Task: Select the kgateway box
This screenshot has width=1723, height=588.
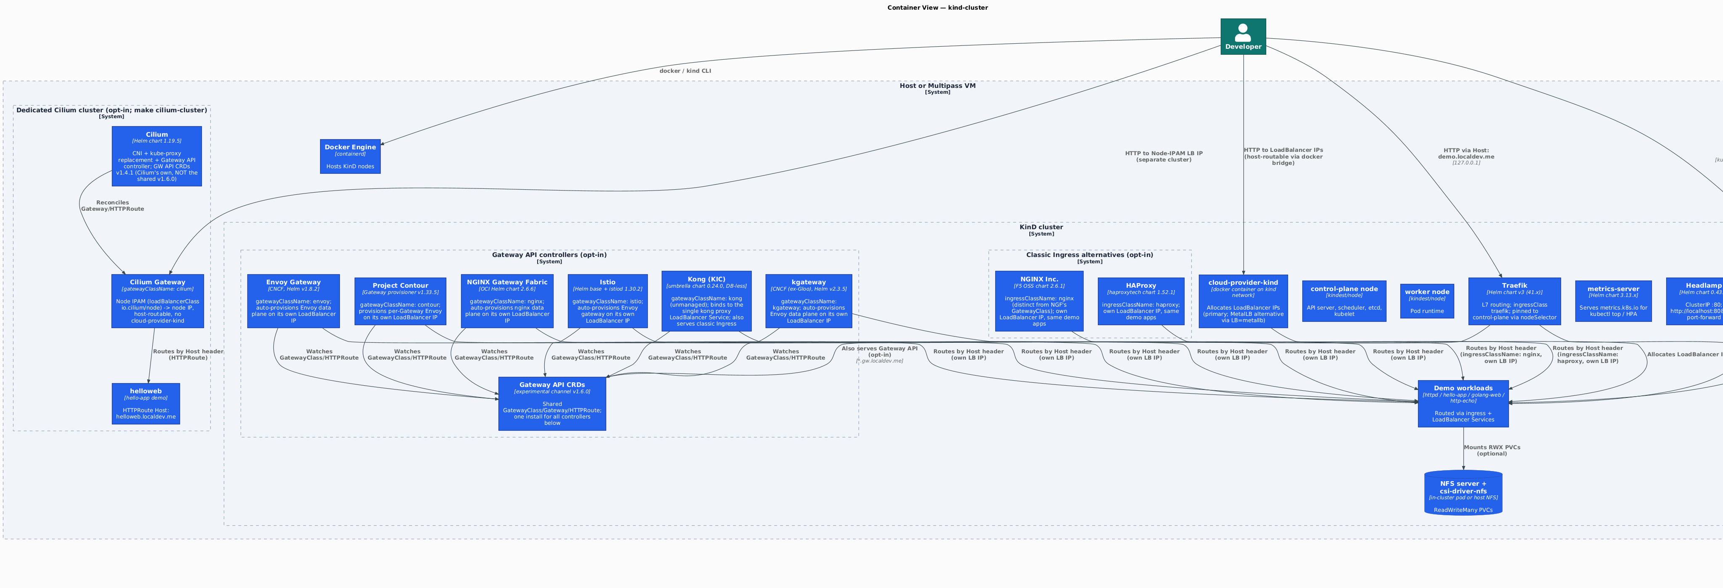Action: click(x=808, y=301)
